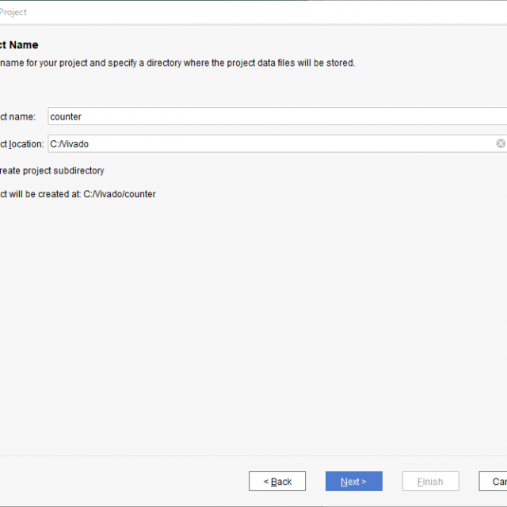The image size is (507, 507).
Task: Click the wizard description sentence
Action: tap(174, 63)
